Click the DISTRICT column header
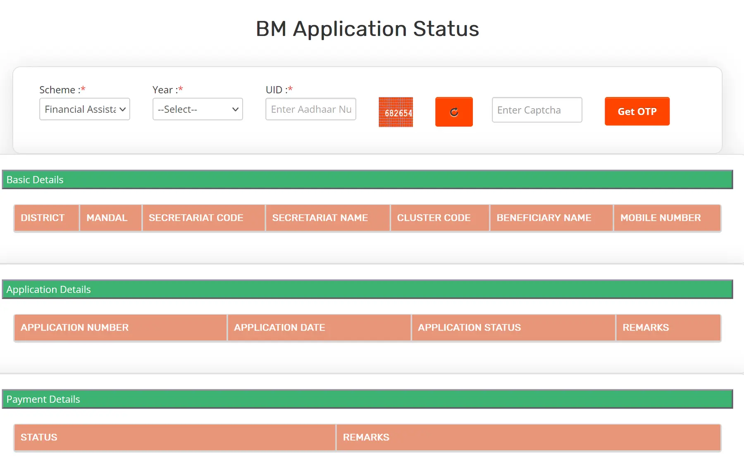The image size is (744, 475). (43, 218)
